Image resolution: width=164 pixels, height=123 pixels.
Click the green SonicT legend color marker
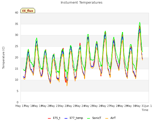point(88,118)
